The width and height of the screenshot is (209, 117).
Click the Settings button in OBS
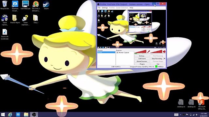[142, 56]
